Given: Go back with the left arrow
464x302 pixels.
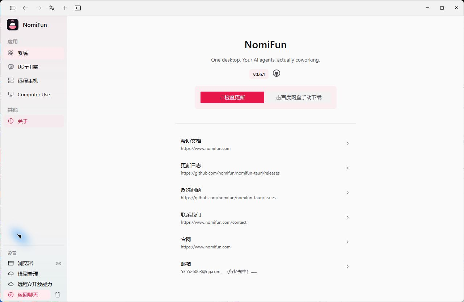Looking at the screenshot, I should (26, 8).
